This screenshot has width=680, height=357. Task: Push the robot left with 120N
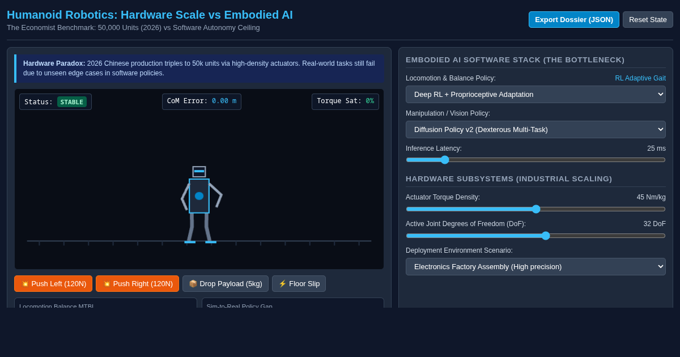53,283
